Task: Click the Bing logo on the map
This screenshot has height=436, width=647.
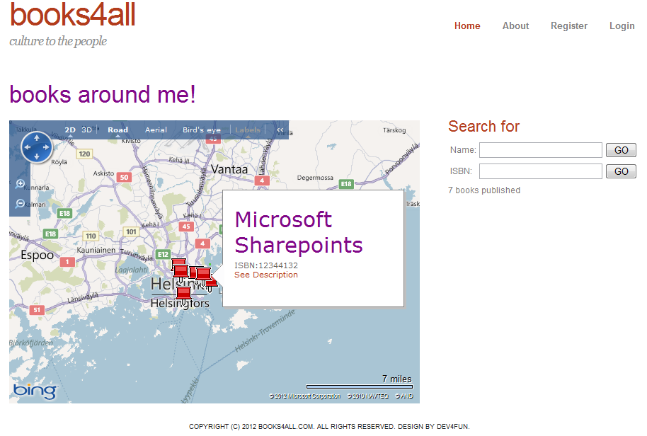Action: pos(35,391)
